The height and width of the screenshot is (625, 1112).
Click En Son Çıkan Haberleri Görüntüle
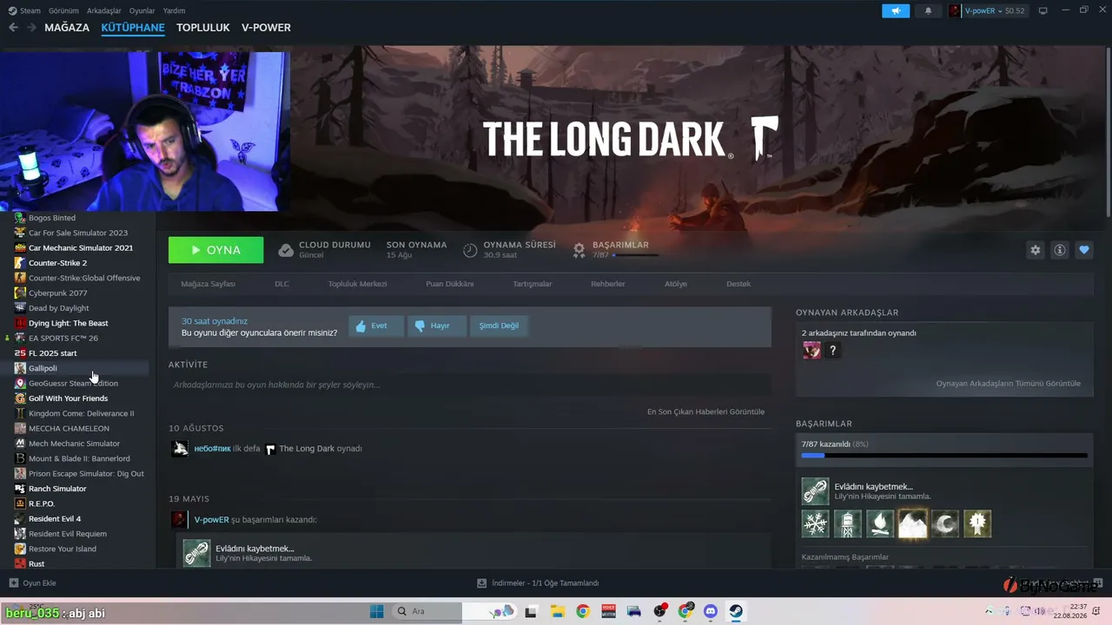click(705, 411)
